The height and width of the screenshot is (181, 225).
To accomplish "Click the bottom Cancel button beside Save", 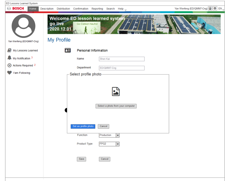I will pyautogui.click(x=105, y=159).
